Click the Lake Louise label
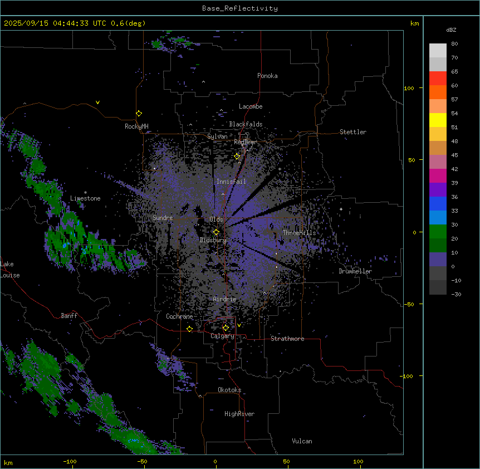Screen dimensions: 480x469 [10, 270]
